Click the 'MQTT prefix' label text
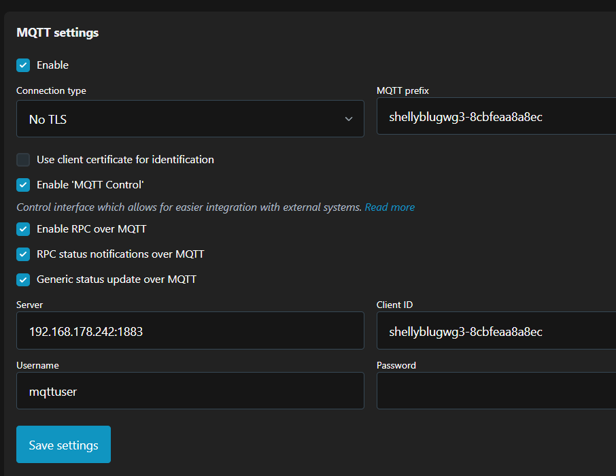The image size is (616, 476). (x=403, y=90)
